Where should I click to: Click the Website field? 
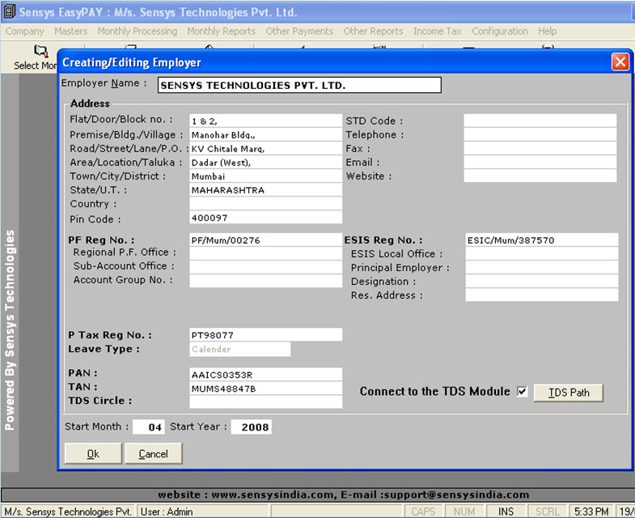coord(540,176)
